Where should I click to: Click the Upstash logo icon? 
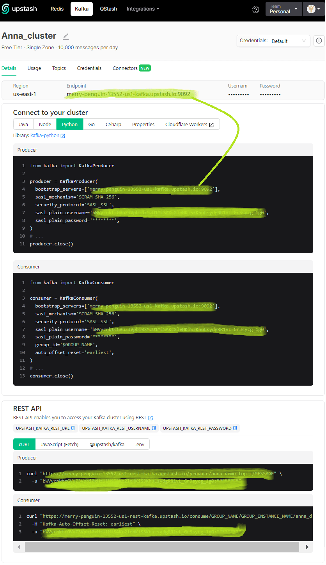[x=6, y=9]
